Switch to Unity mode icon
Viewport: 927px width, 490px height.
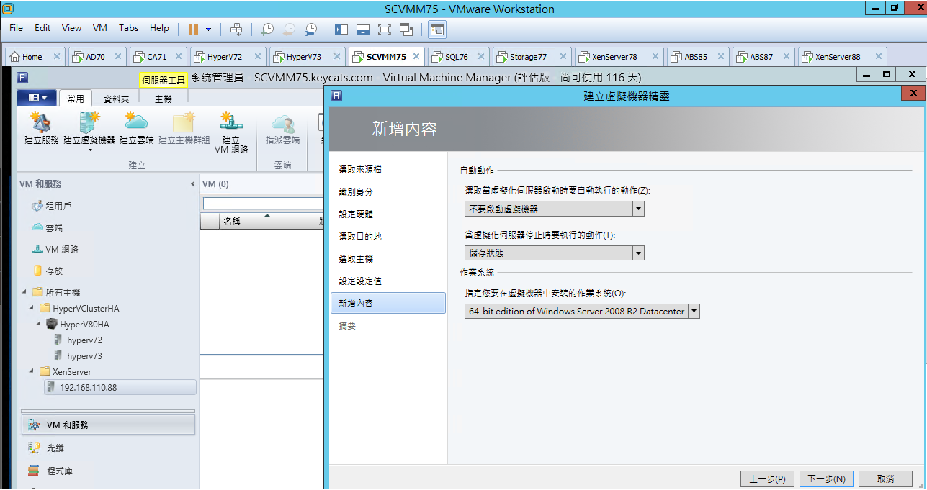click(406, 29)
